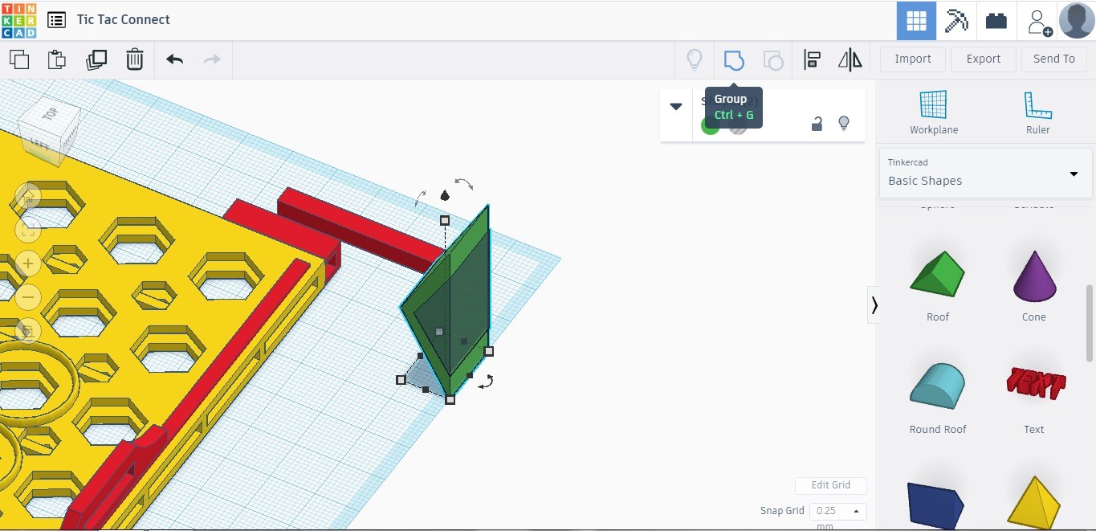Open the Snap Grid 0.25 dropdown
1096x531 pixels.
tap(837, 511)
